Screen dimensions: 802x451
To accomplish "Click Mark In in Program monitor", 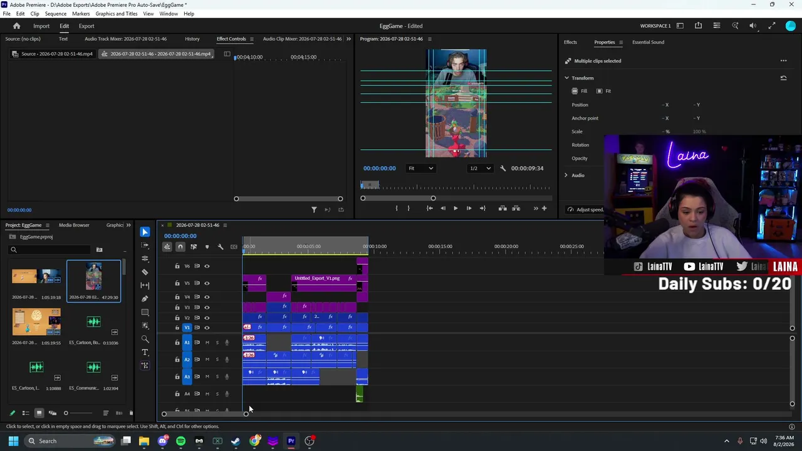I will (x=396, y=208).
